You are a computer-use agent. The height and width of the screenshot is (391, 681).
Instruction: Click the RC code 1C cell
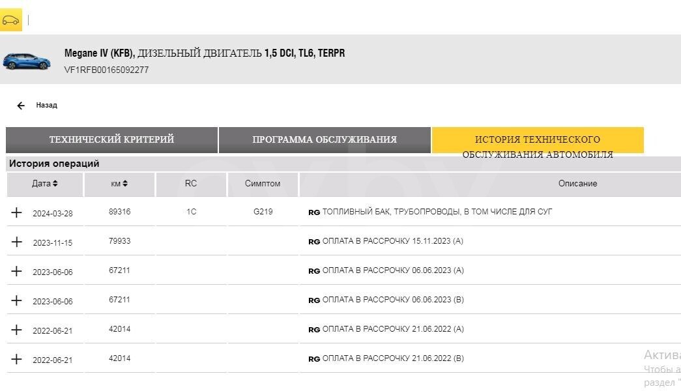pos(191,212)
